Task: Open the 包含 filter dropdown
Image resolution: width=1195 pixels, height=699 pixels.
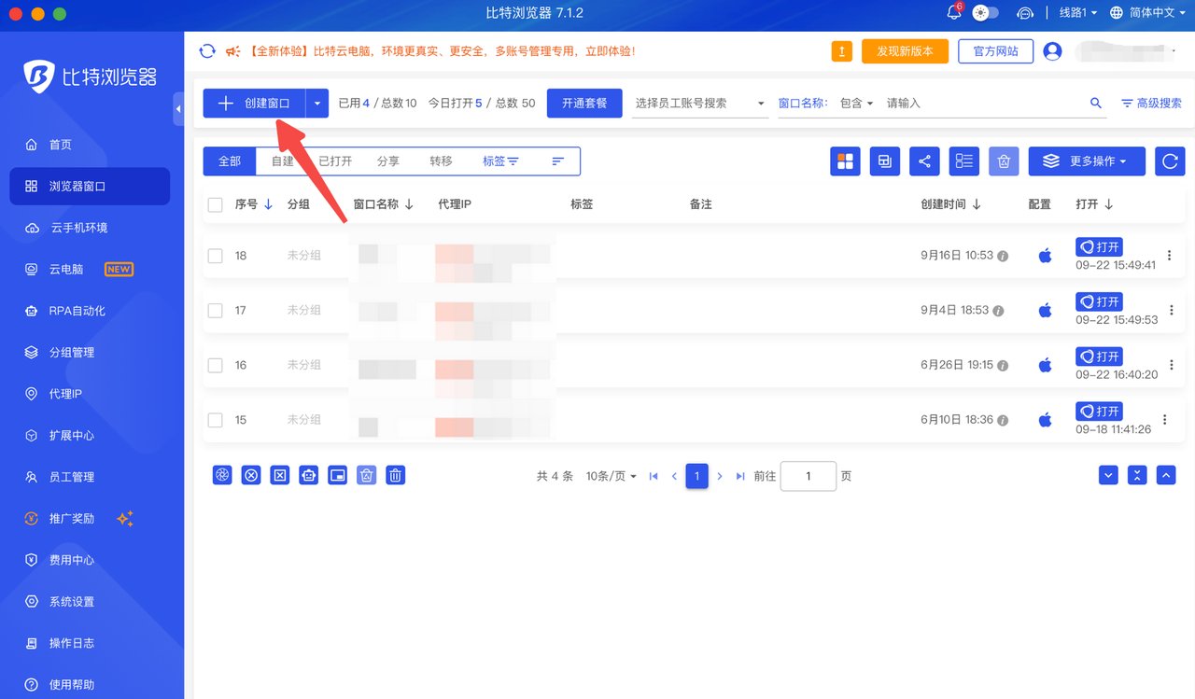Action: 856,104
